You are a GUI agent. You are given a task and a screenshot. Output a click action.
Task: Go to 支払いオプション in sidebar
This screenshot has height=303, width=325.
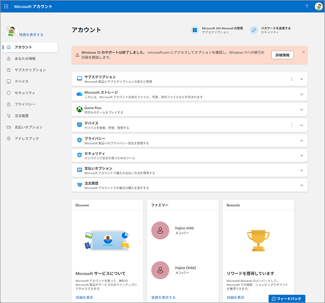[x=28, y=127]
